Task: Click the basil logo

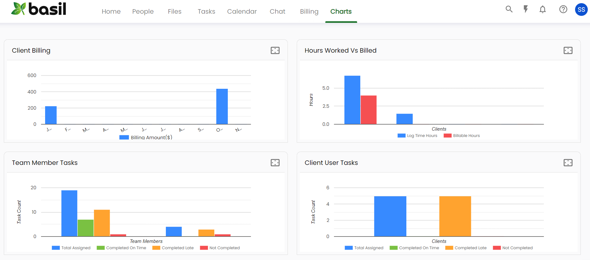Action: (39, 9)
